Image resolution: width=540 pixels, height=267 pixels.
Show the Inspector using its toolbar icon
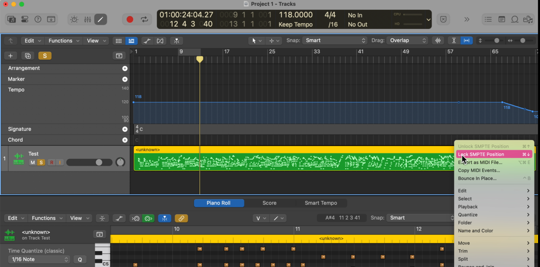click(x=24, y=19)
